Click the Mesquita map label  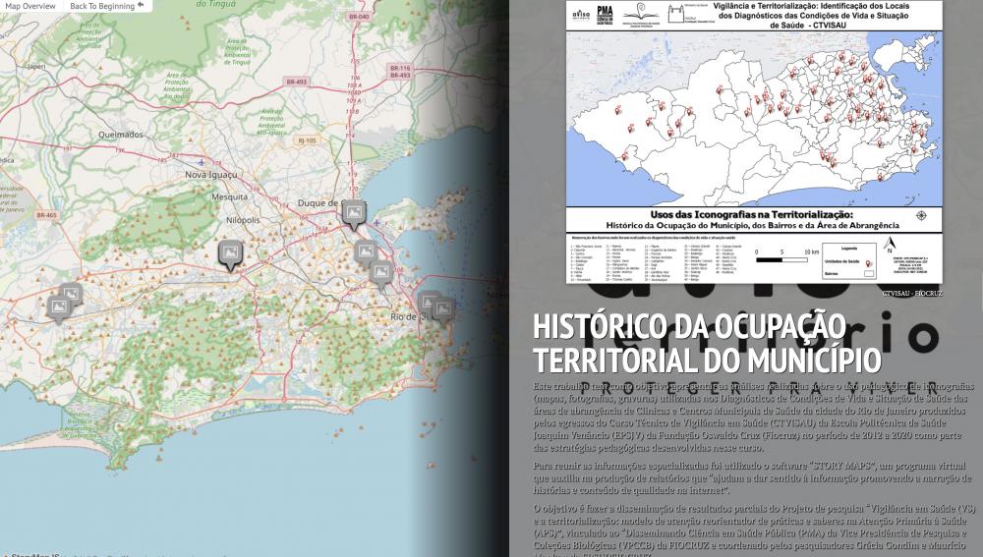[229, 196]
